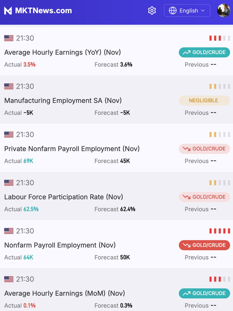Screen dimensions: 233x311
Task: Expand the English language dropdown
Action: (x=187, y=11)
